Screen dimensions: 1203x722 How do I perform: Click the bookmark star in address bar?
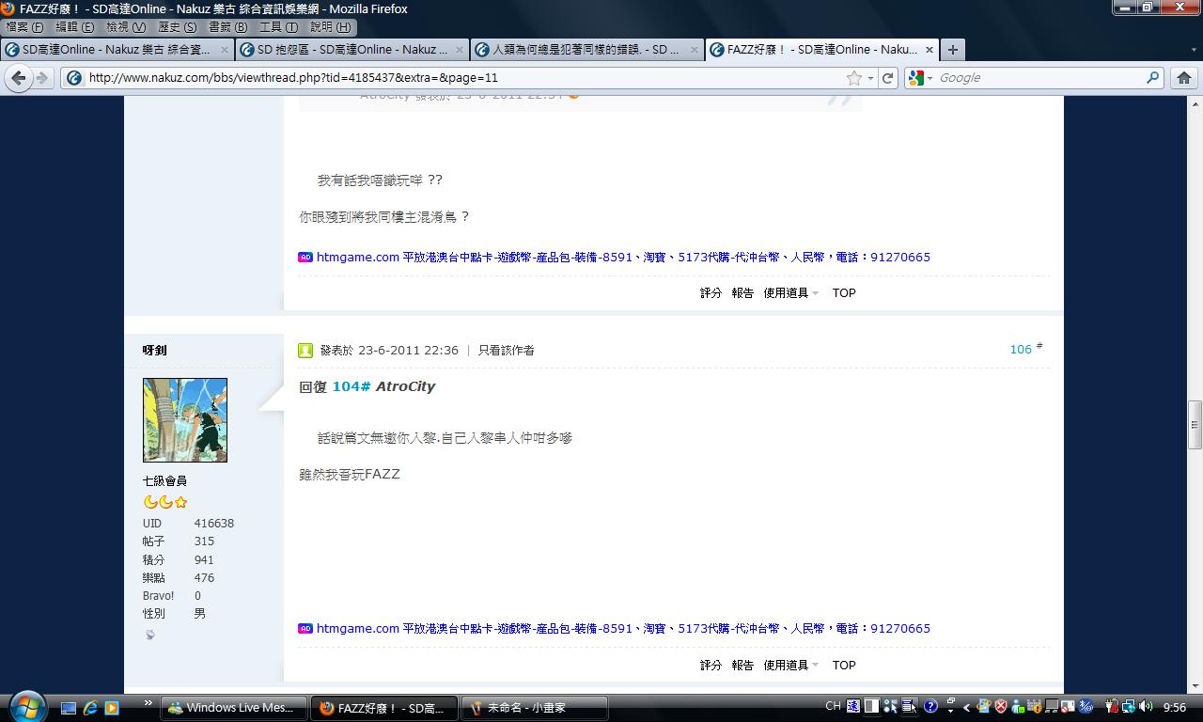[x=853, y=78]
